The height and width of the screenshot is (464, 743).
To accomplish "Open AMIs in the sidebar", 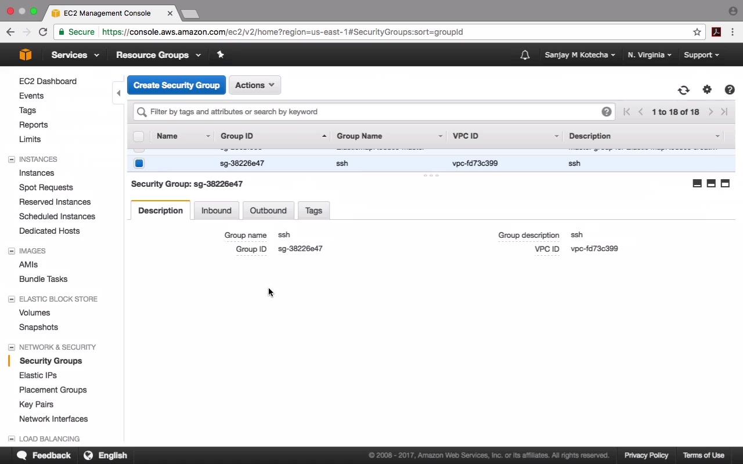I will [28, 264].
